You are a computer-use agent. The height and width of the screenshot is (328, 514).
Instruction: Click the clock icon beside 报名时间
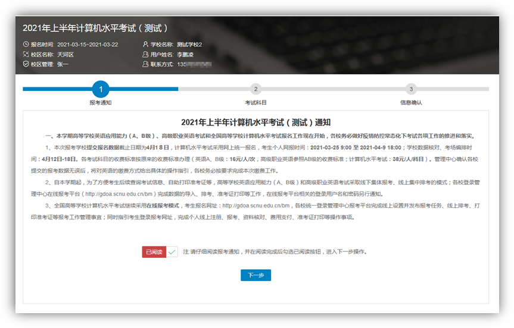click(x=26, y=45)
